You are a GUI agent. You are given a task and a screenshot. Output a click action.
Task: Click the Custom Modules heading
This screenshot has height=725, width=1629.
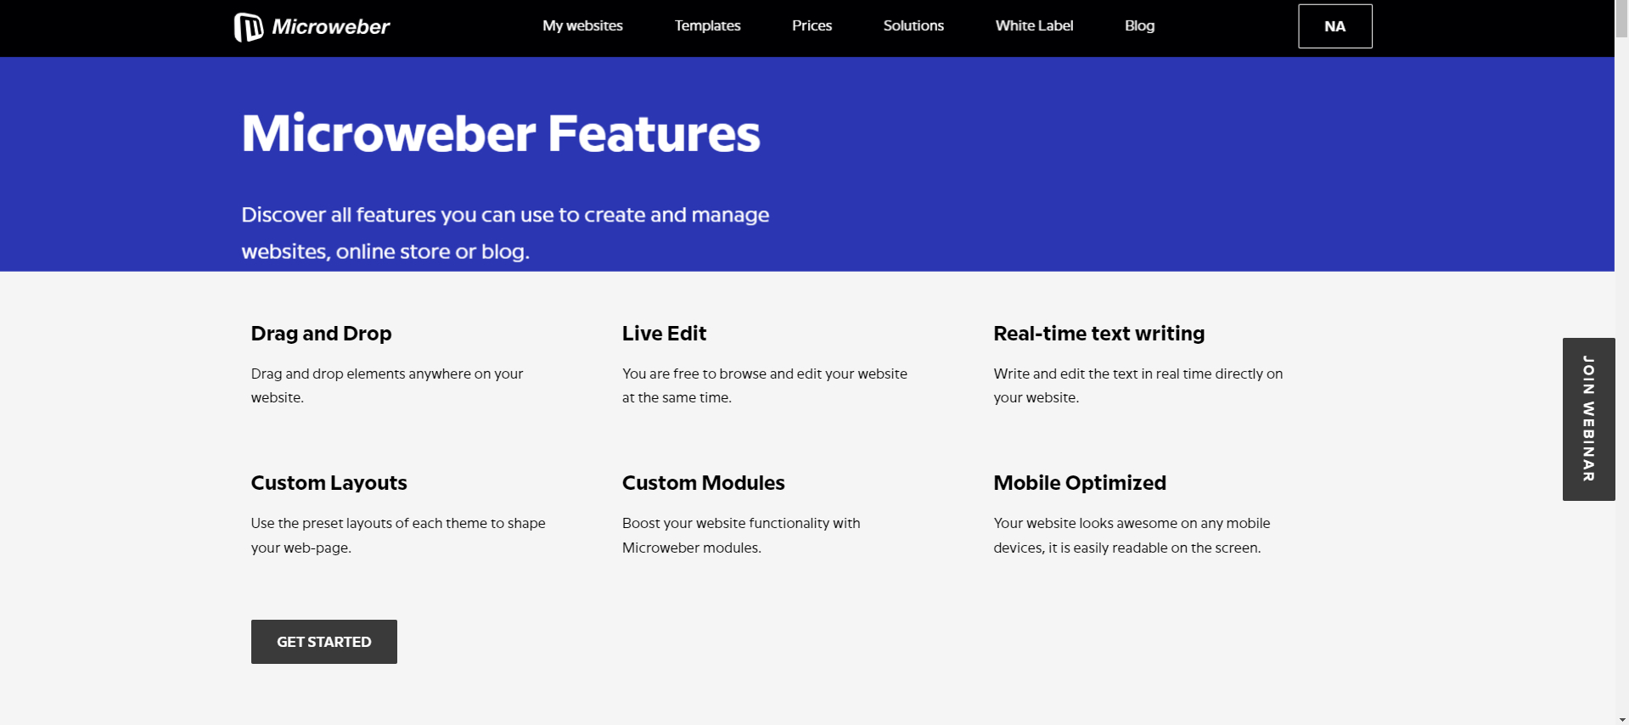pyautogui.click(x=703, y=483)
